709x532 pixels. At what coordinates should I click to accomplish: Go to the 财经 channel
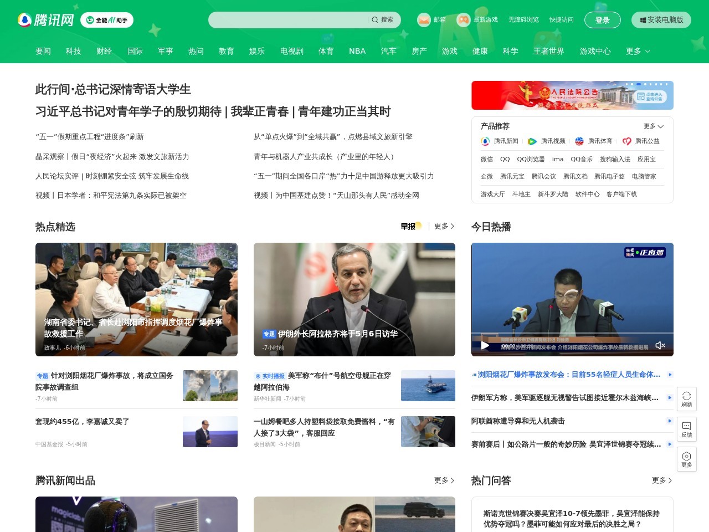104,51
